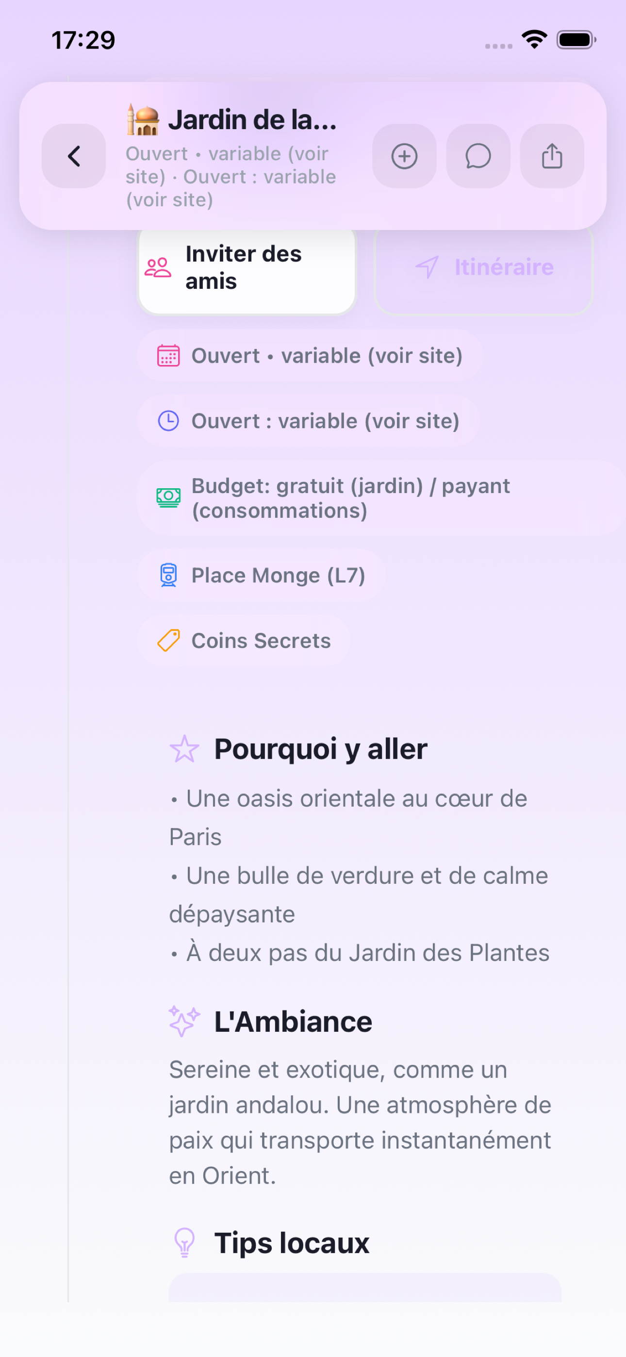Tap the sparkles icon by L'Ambiance

pos(184,1022)
